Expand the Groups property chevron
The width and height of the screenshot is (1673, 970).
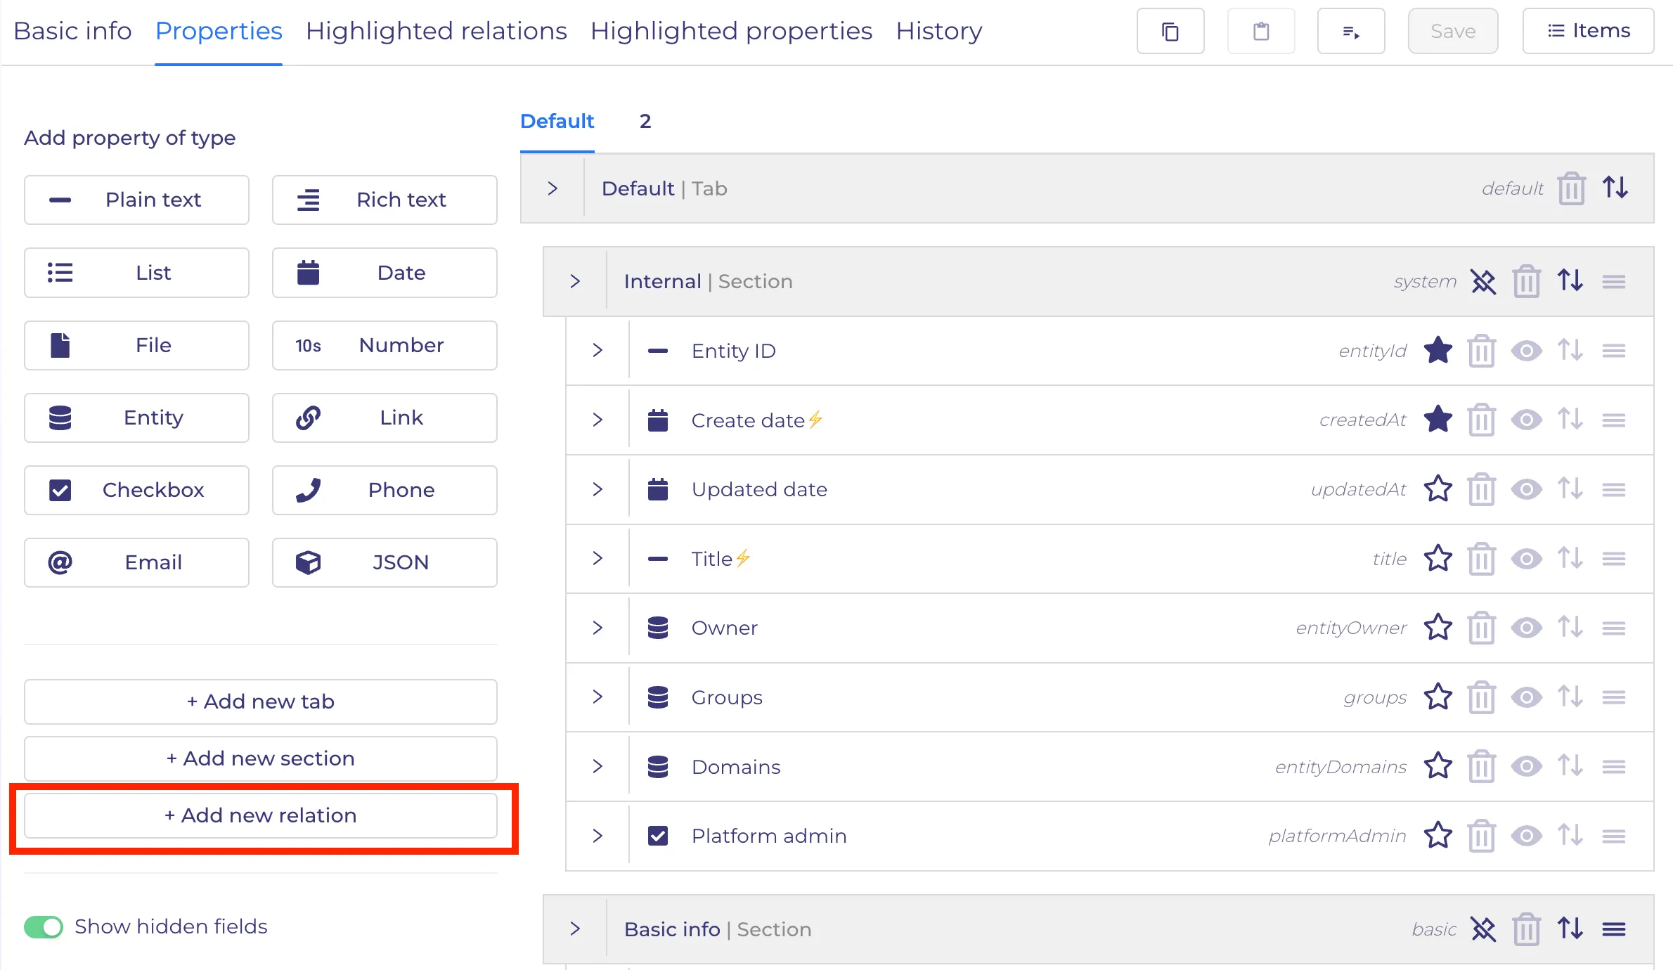coord(597,697)
